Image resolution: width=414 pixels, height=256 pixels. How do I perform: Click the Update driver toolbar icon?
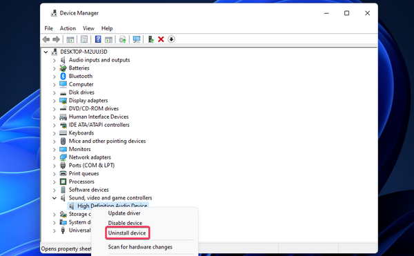click(123, 39)
